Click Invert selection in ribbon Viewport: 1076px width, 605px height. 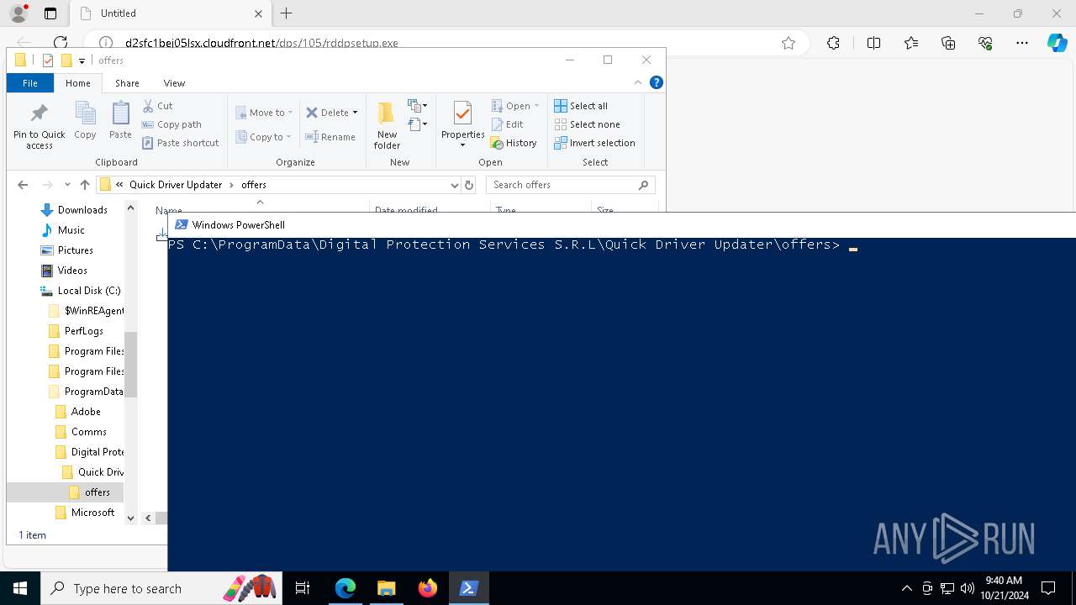(x=594, y=143)
